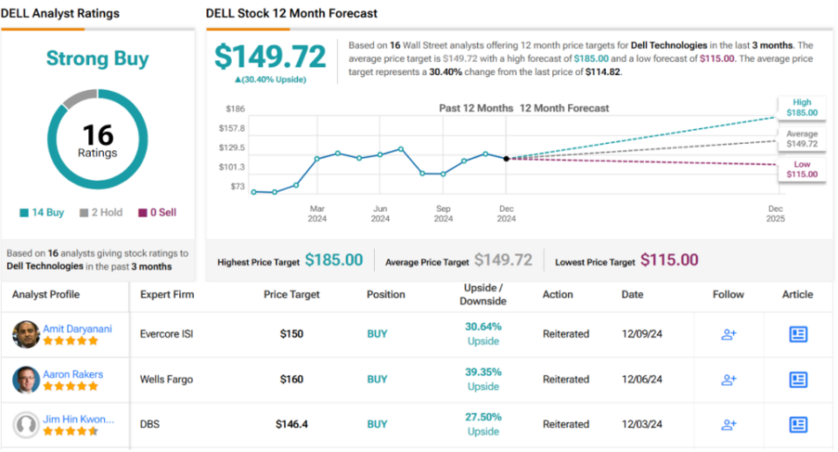Open article for DBS rating
The width and height of the screenshot is (838, 452).
tap(798, 425)
